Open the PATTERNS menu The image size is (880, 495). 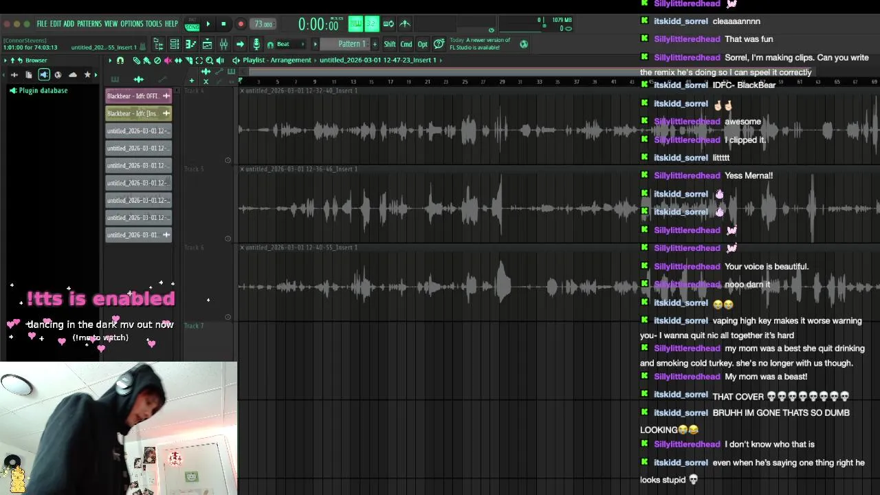pyautogui.click(x=89, y=24)
